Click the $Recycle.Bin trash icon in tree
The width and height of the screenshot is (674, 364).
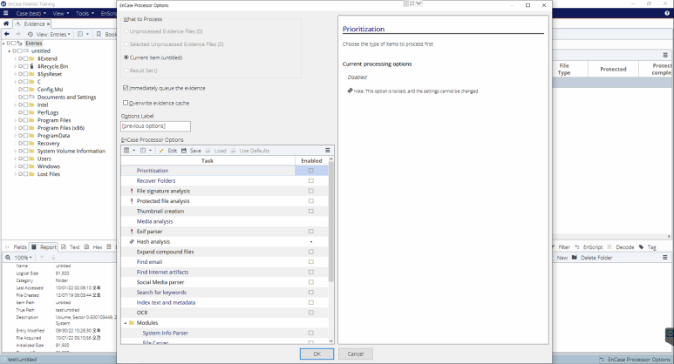click(x=31, y=66)
